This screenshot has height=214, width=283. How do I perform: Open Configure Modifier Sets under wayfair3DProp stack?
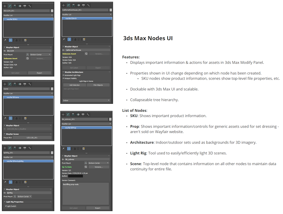[84, 149]
